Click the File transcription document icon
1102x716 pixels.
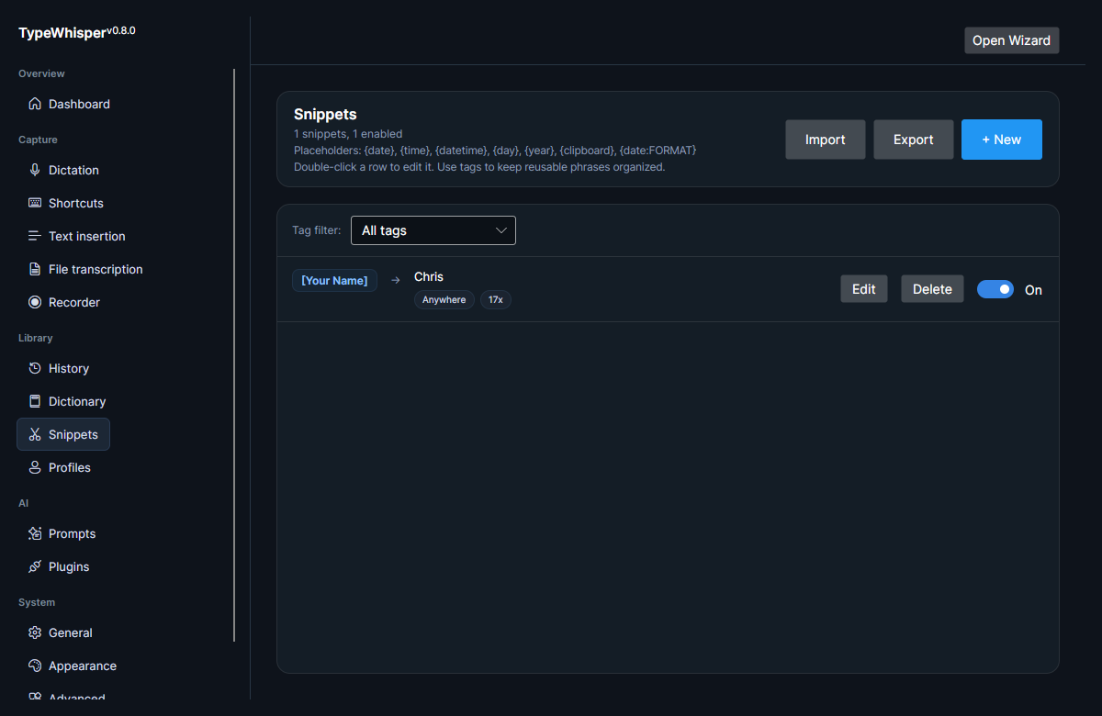tap(35, 269)
